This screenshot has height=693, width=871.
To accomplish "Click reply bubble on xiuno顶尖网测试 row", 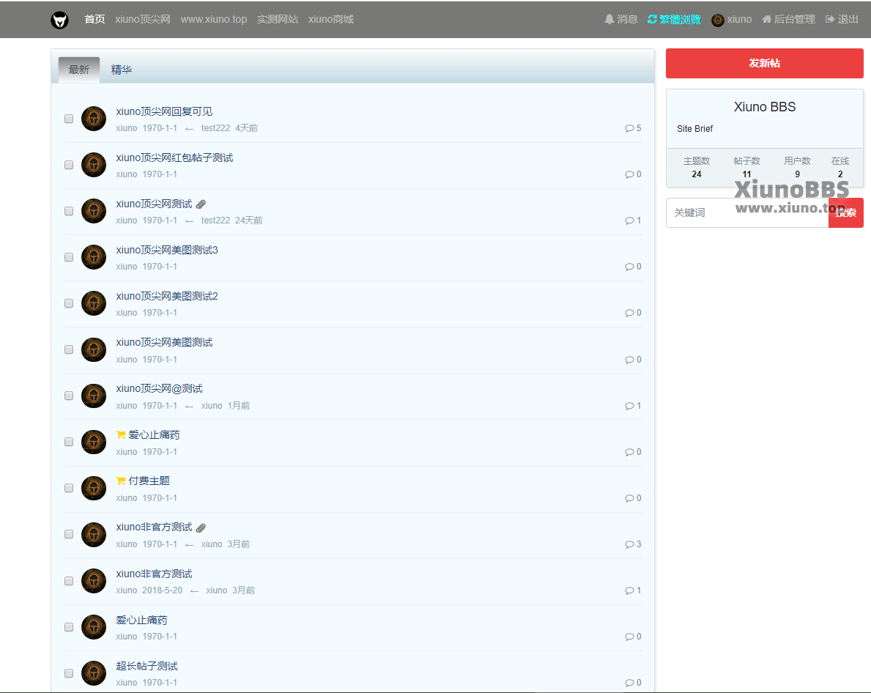I will pyautogui.click(x=633, y=220).
